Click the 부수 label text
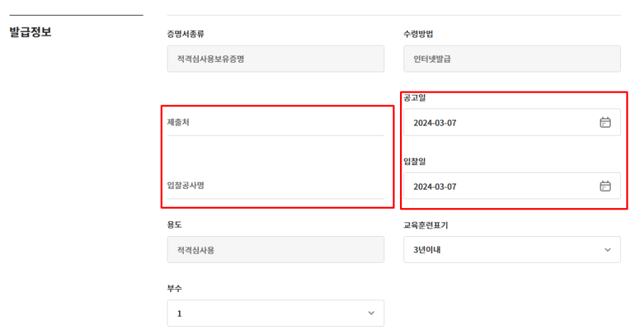 coord(174,288)
